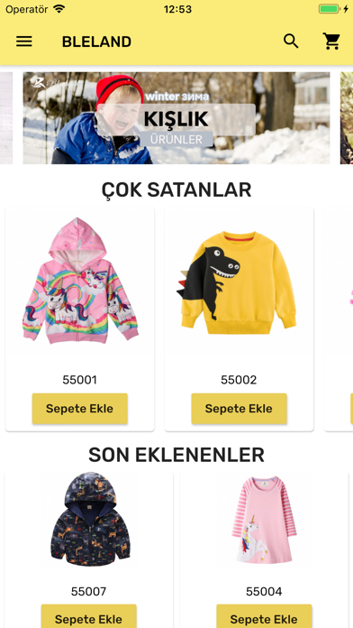
Task: Show the previous banner slide on left
Action: pos(6,118)
